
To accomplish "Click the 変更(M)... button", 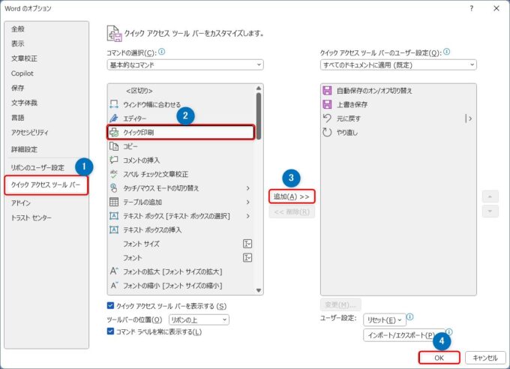I will (340, 304).
